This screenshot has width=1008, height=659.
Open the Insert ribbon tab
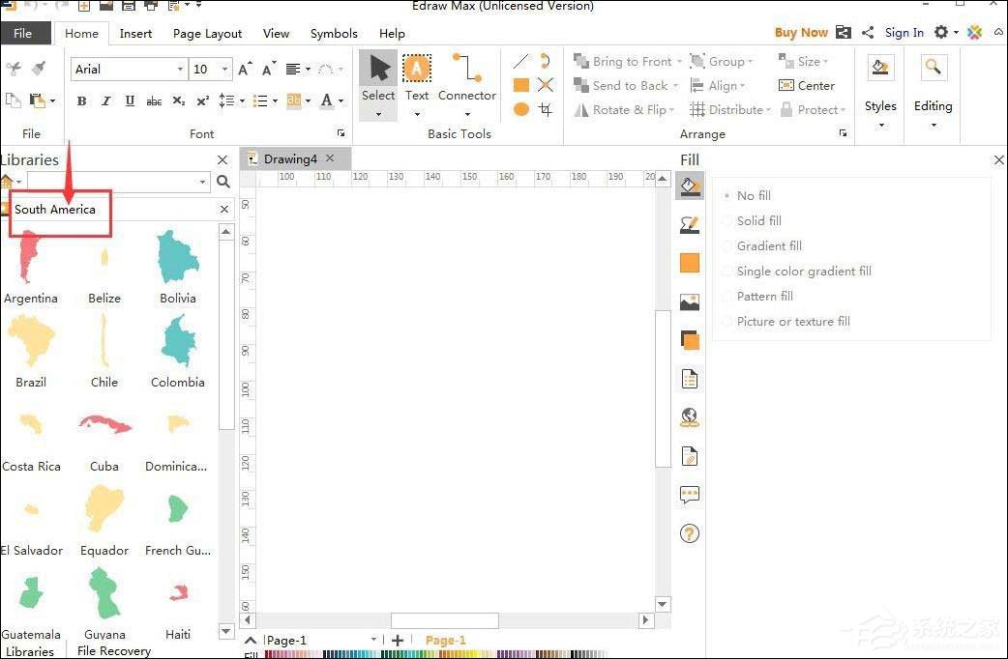point(135,34)
